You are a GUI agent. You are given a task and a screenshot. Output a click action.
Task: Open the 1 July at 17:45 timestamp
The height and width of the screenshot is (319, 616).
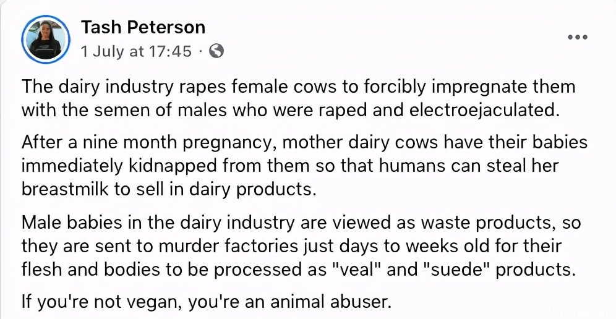(x=136, y=51)
